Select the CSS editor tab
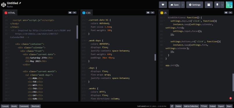Screen dimensions: 234x108 [x=87, y=13]
